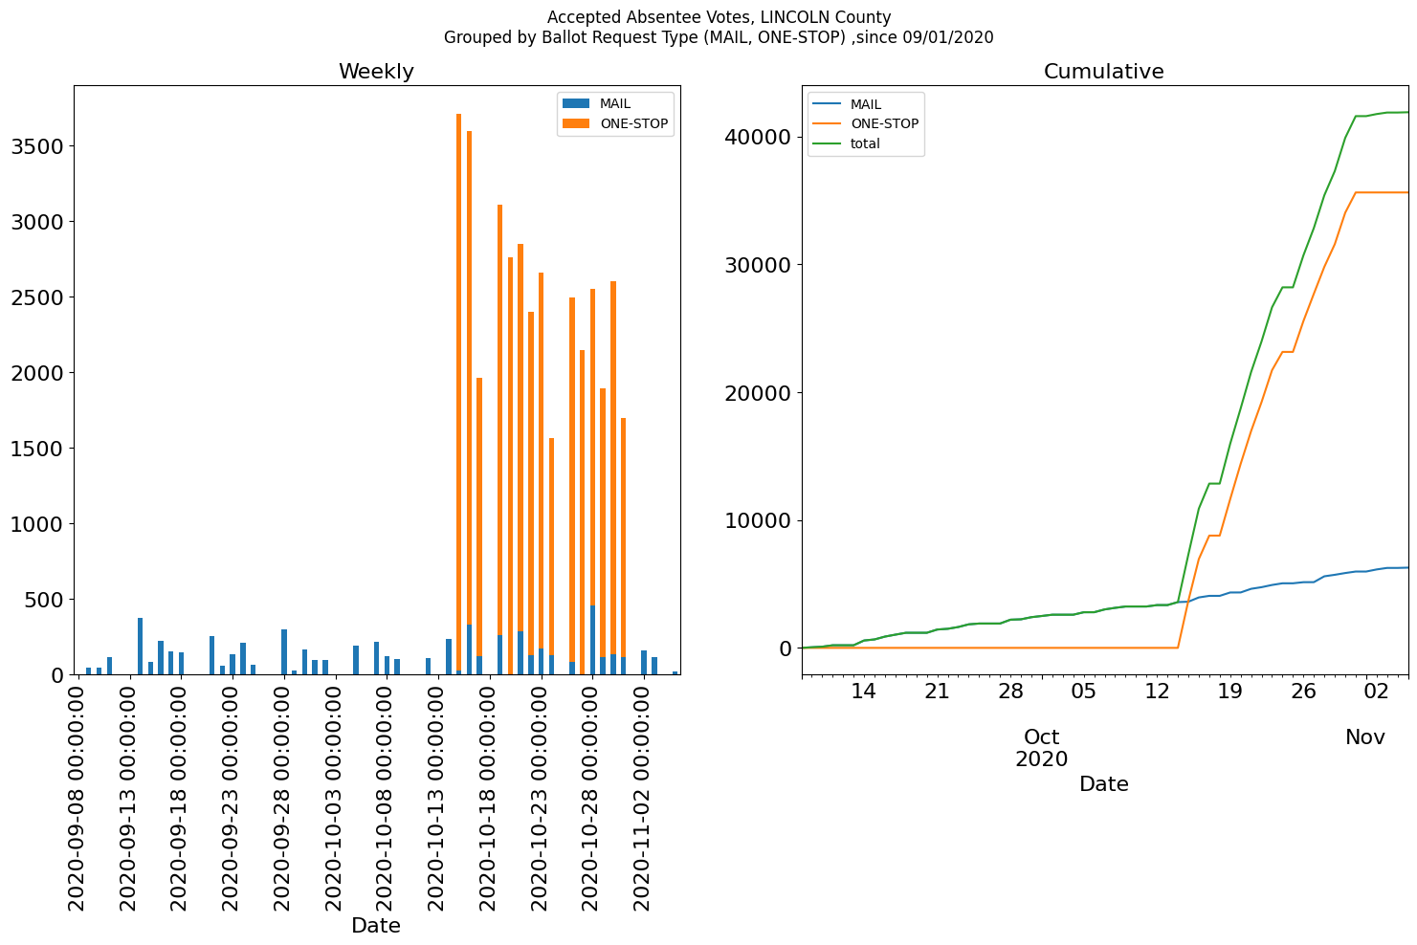1417x945 pixels.
Task: Click the 500 y-axis tick on Weekly chart
Action: pos(43,600)
